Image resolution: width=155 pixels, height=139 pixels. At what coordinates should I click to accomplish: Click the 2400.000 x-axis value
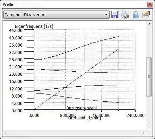coord(135,115)
